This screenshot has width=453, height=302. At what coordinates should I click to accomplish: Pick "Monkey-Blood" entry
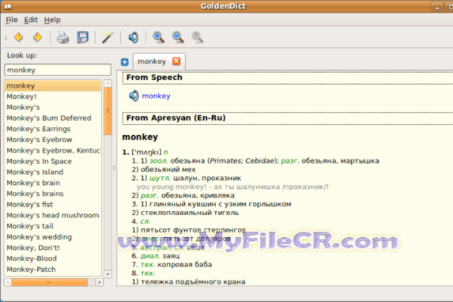click(53, 259)
